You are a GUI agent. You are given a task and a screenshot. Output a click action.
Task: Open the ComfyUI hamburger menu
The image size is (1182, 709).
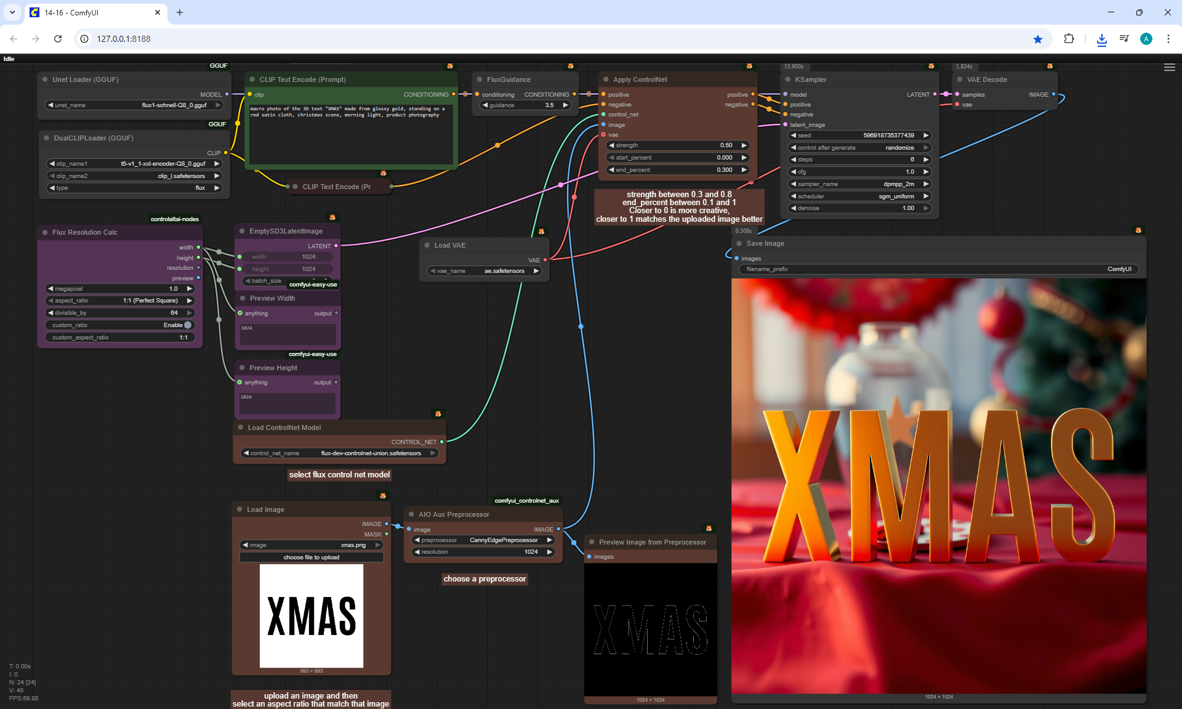[x=1169, y=68]
